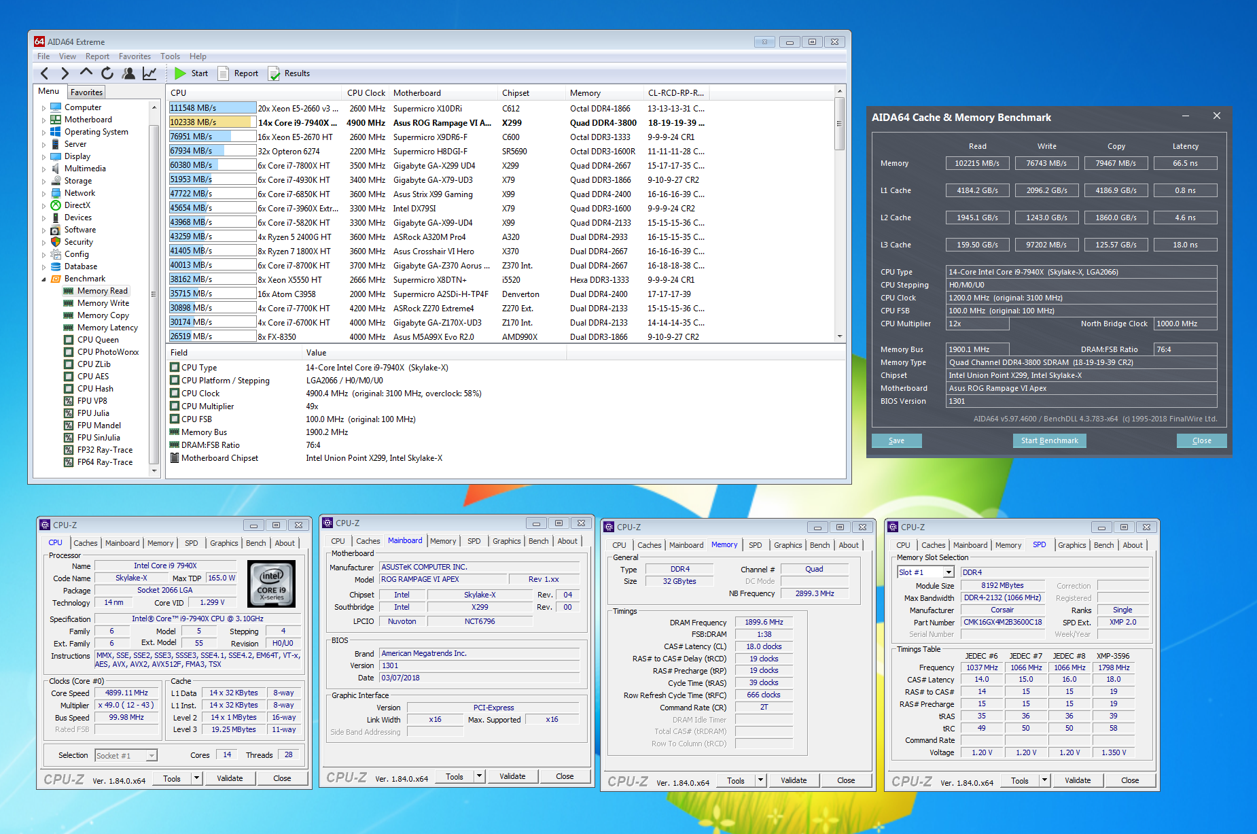Open About tab in CPU-Z SPD window

coord(1133,545)
